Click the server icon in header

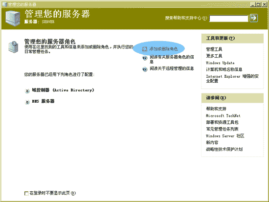pyautogui.click(x=13, y=18)
